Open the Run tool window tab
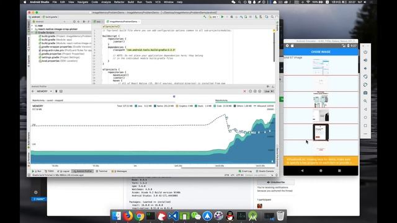 click(x=37, y=171)
